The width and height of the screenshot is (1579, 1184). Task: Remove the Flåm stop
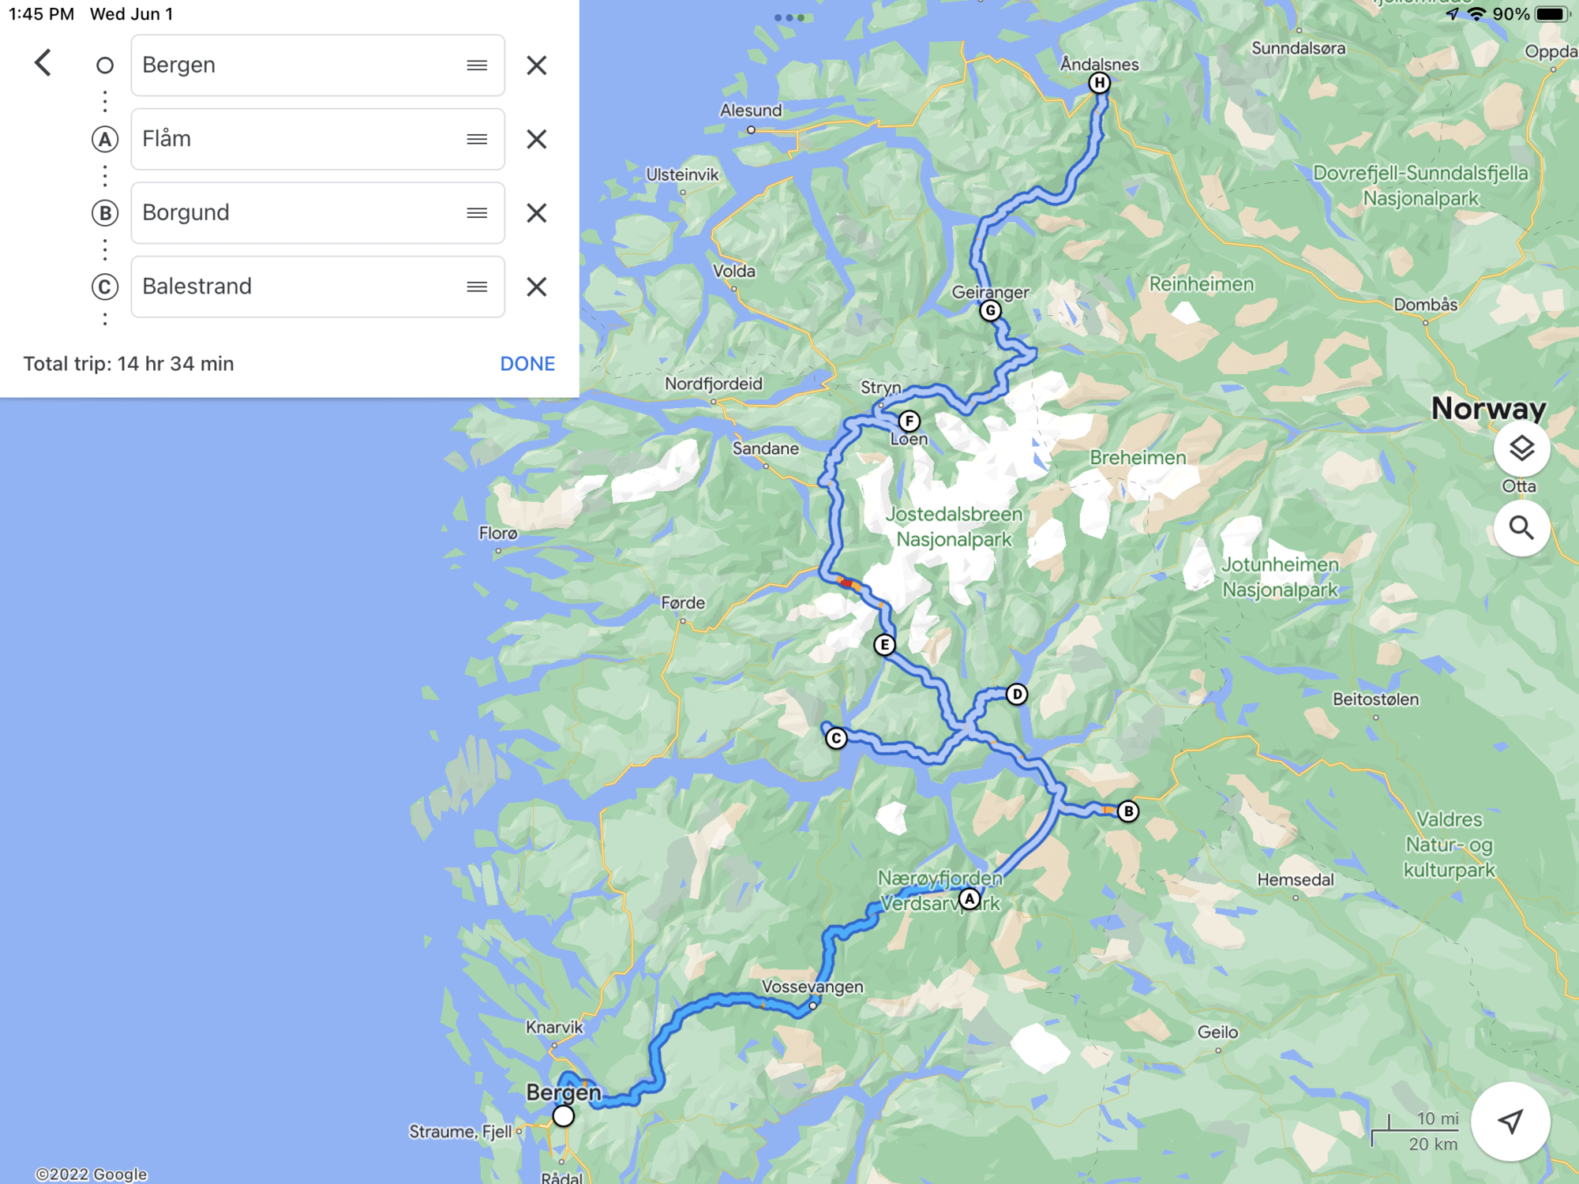[537, 139]
